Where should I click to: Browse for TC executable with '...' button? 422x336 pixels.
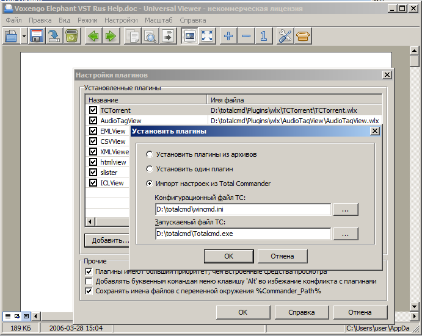pos(346,234)
